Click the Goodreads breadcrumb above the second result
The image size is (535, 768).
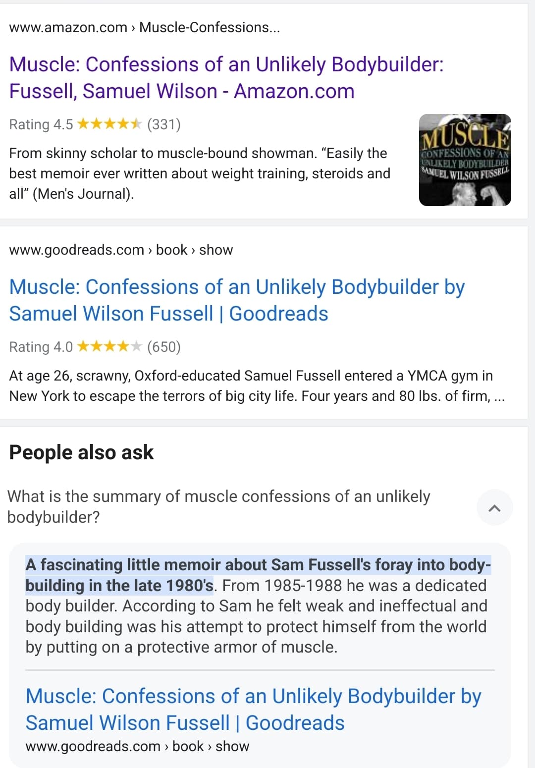121,250
